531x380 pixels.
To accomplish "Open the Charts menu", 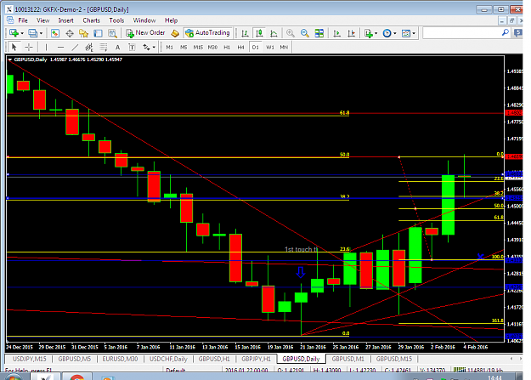I will (91, 20).
